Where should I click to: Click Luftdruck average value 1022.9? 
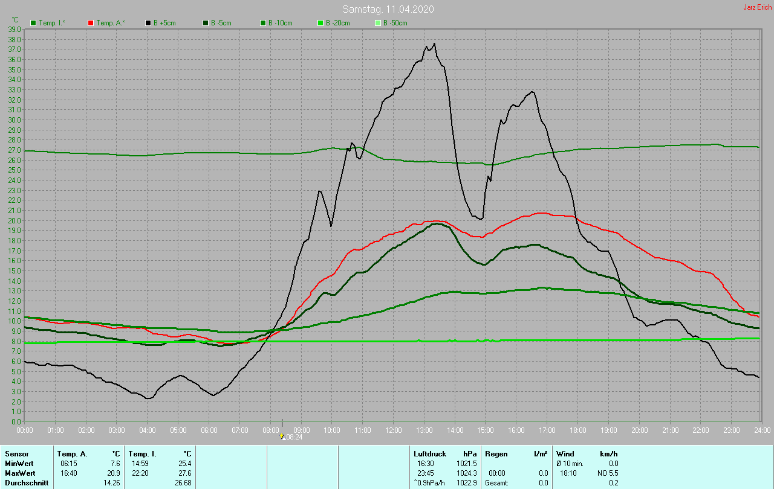tap(467, 483)
